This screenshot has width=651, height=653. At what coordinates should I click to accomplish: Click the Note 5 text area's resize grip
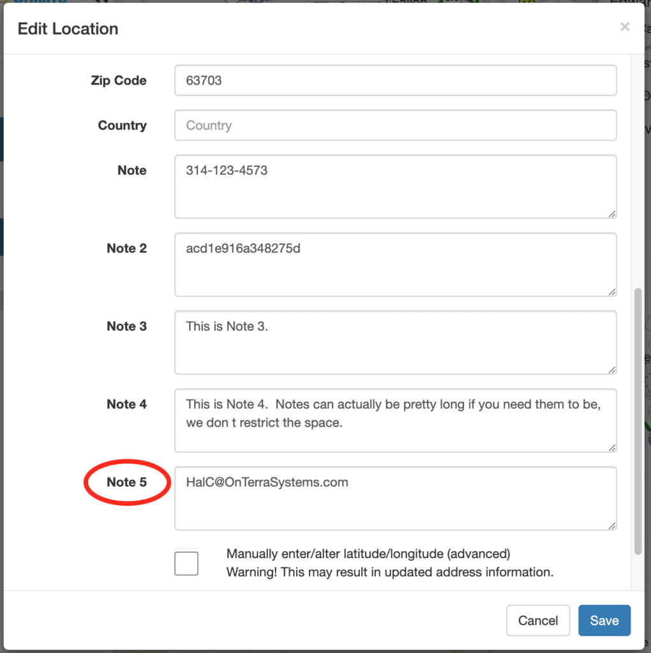[612, 525]
